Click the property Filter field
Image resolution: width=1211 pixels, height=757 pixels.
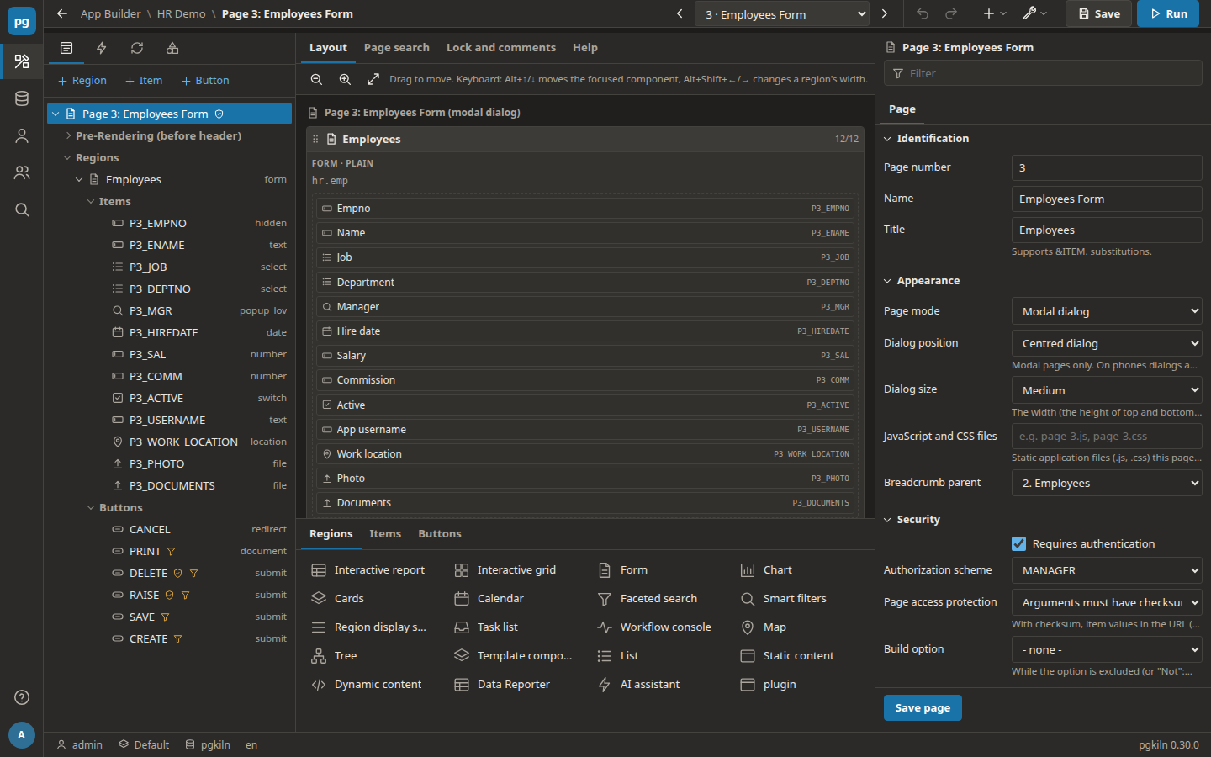point(1043,73)
